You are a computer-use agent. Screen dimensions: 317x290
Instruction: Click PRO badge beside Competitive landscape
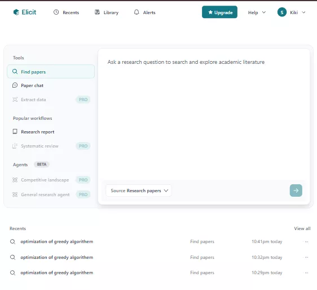pyautogui.click(x=83, y=180)
